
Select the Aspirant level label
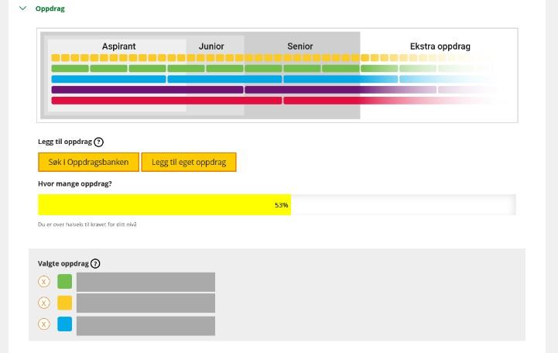point(118,46)
